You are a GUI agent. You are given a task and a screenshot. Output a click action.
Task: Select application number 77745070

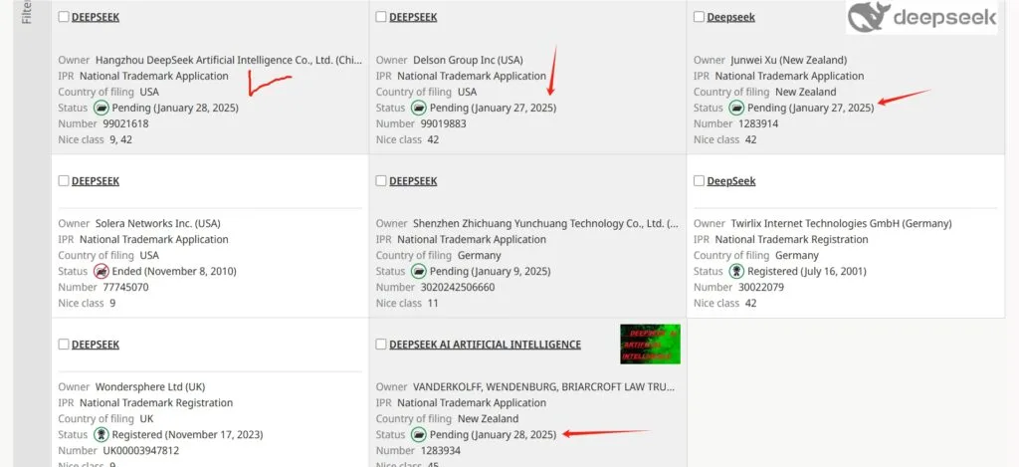click(x=126, y=287)
